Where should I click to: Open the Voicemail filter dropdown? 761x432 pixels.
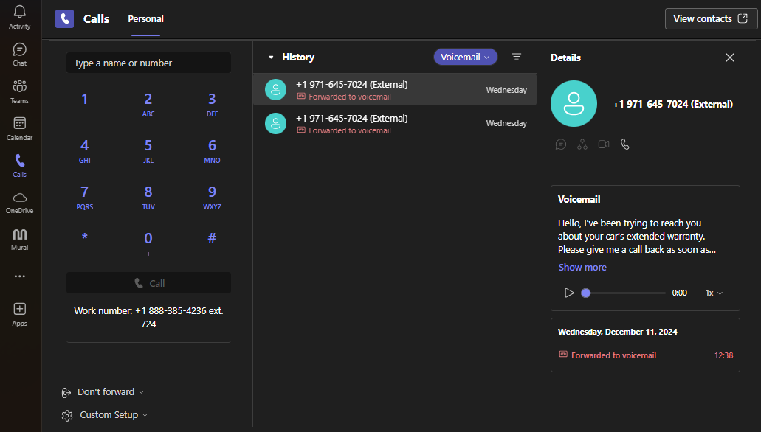pyautogui.click(x=466, y=58)
